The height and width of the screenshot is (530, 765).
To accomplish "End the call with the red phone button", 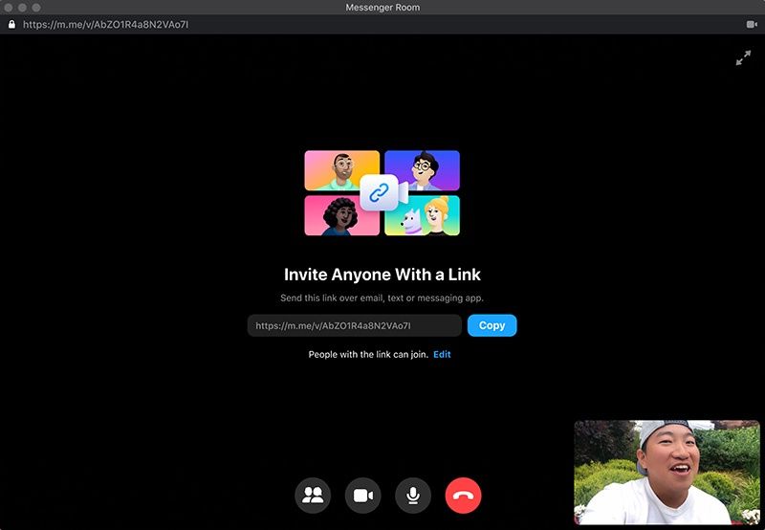I will coord(463,496).
